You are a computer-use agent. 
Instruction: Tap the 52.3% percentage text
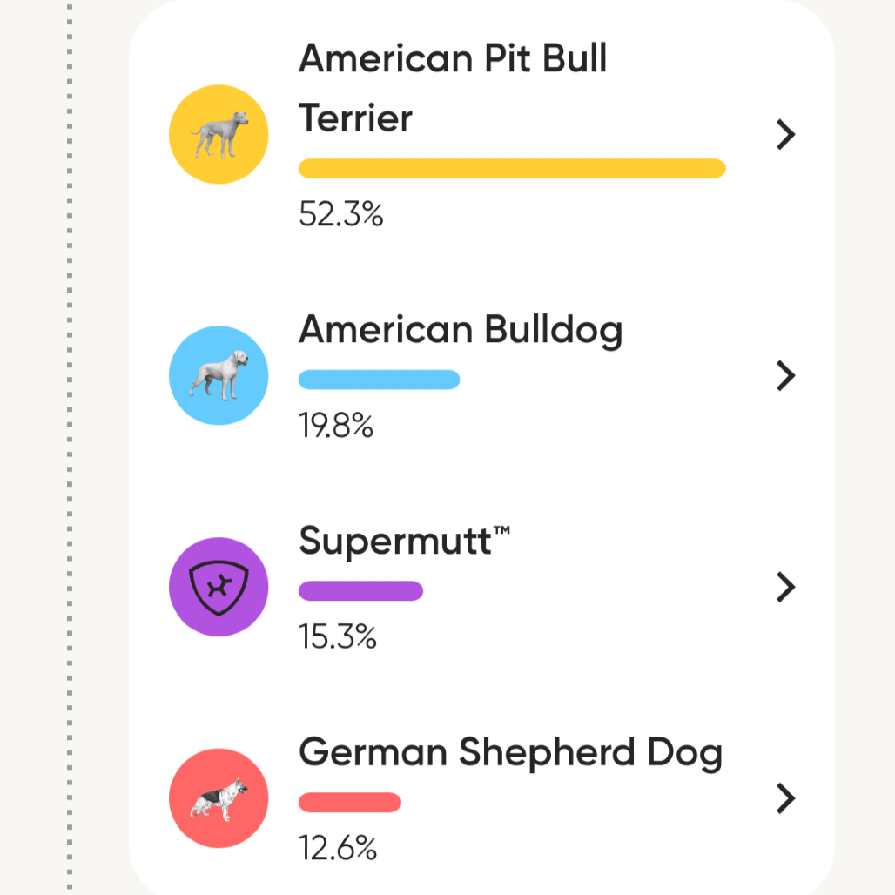coord(340,214)
